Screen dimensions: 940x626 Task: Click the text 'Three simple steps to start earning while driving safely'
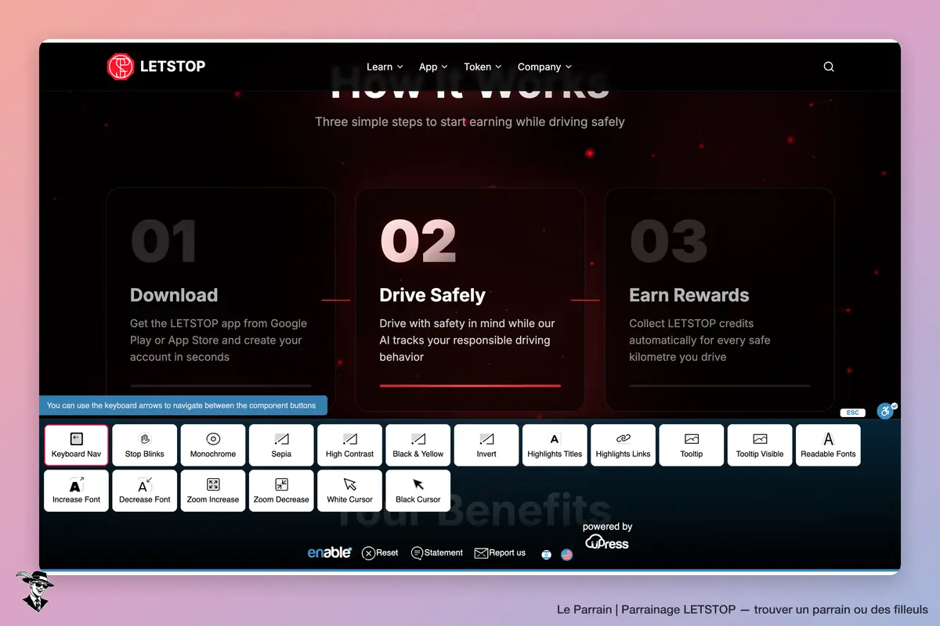click(470, 121)
